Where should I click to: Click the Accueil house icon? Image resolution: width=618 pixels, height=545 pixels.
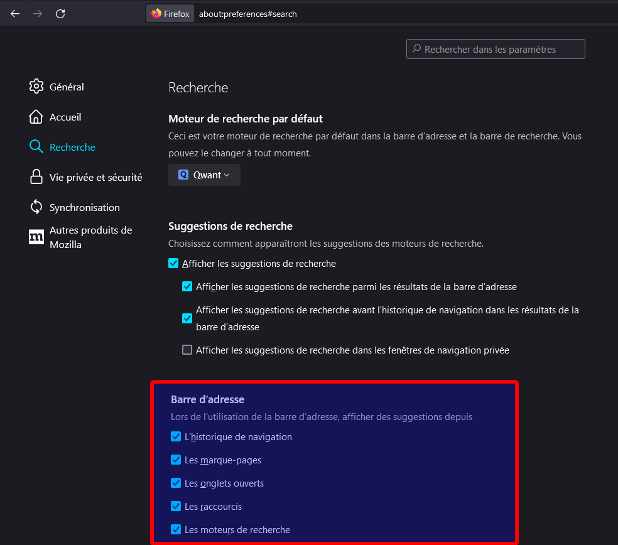click(x=36, y=117)
